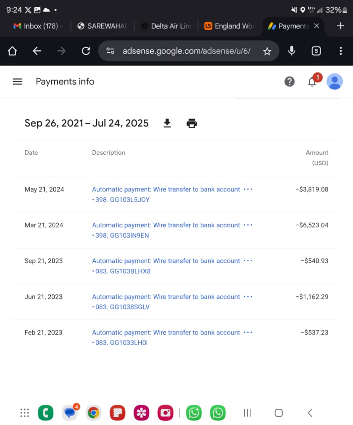
Task: Switch to the Delta Air Lines tab
Action: click(166, 26)
